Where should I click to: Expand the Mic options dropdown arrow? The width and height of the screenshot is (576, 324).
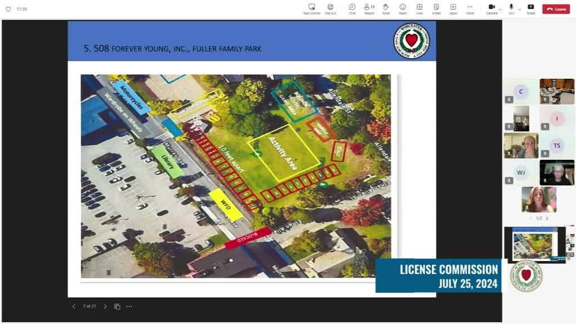[519, 9]
